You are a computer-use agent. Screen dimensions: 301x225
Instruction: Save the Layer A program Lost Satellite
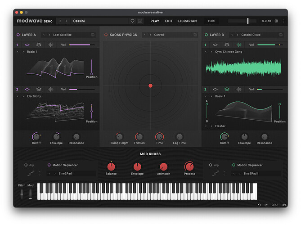pyautogui.click(x=93, y=35)
